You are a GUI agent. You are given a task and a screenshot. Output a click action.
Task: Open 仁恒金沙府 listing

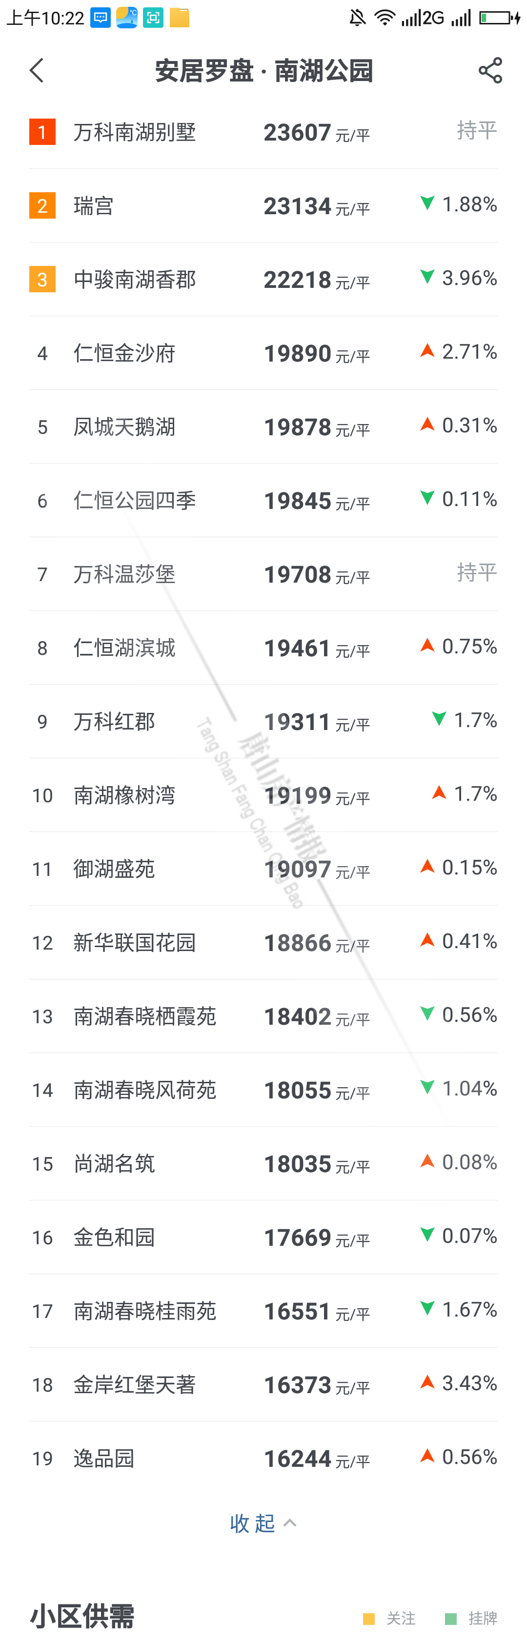pyautogui.click(x=124, y=353)
